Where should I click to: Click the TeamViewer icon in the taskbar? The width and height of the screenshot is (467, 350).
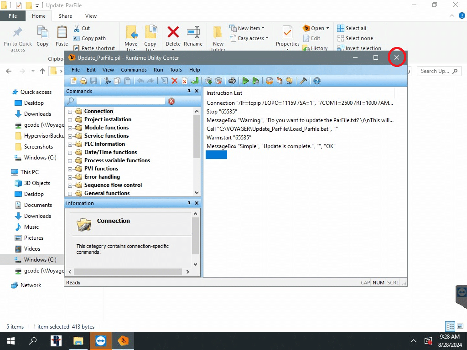(101, 341)
